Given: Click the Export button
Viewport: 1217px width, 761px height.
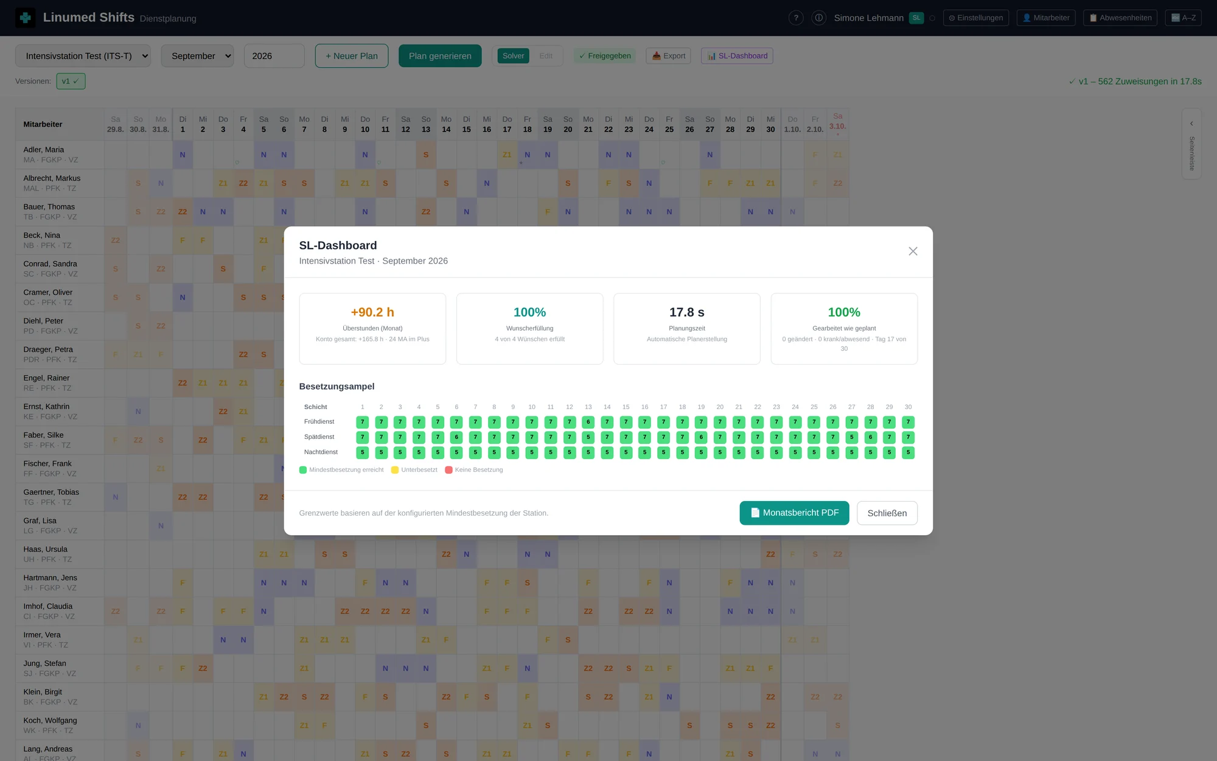Looking at the screenshot, I should click(x=668, y=56).
